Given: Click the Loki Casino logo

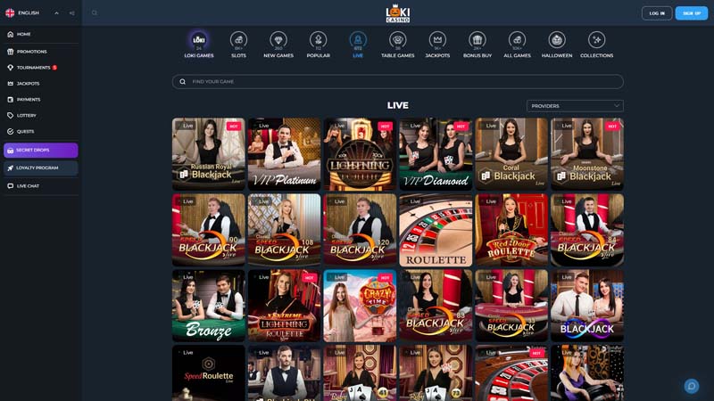Looking at the screenshot, I should (397, 13).
